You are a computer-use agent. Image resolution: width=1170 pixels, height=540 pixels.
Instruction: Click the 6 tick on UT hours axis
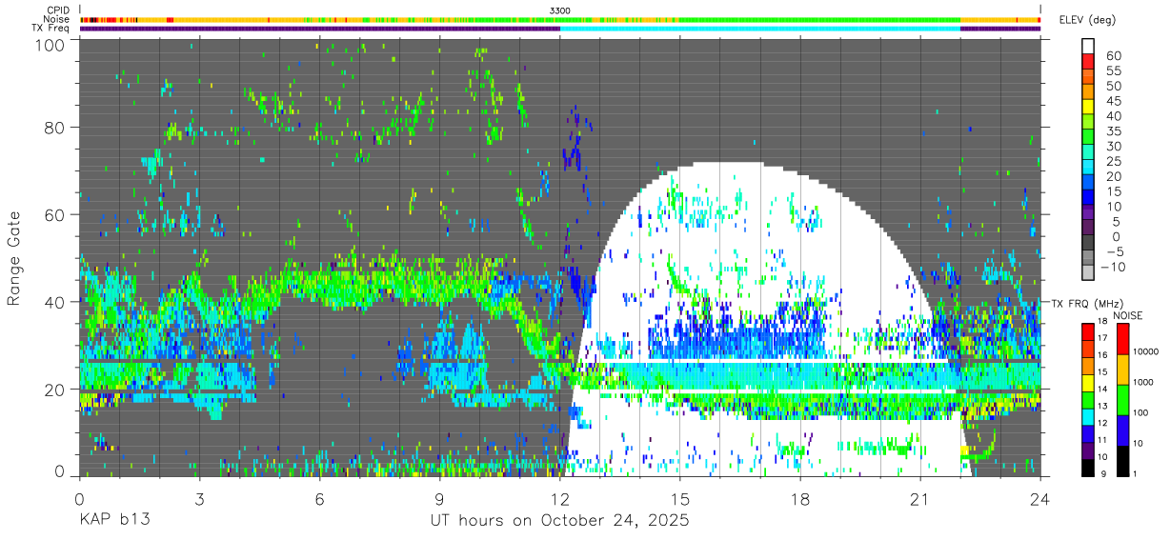(x=319, y=498)
